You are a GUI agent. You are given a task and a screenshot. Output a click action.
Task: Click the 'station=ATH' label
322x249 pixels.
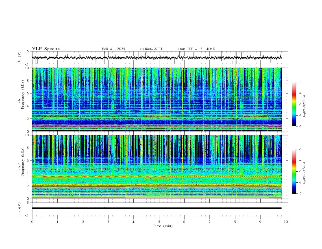[151, 49]
